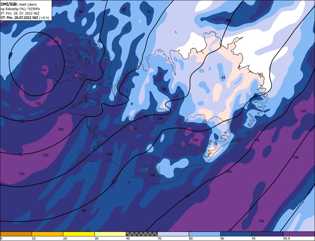Click the '72' contour label

point(302,203)
